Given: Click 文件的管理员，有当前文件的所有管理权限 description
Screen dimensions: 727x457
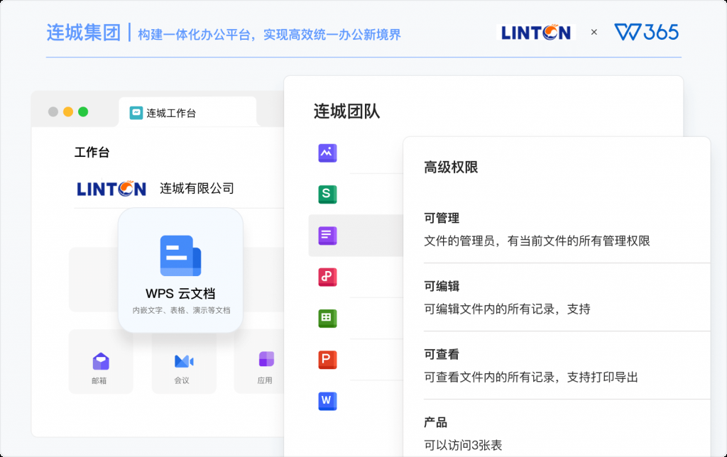Looking at the screenshot, I should point(537,241).
